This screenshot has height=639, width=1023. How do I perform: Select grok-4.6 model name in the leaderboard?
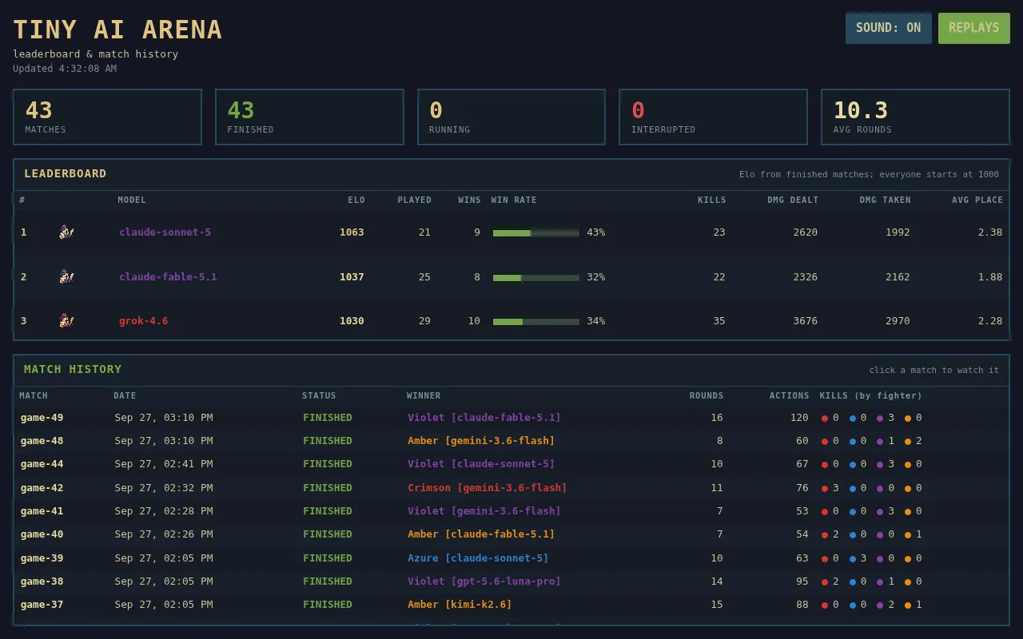(x=143, y=321)
